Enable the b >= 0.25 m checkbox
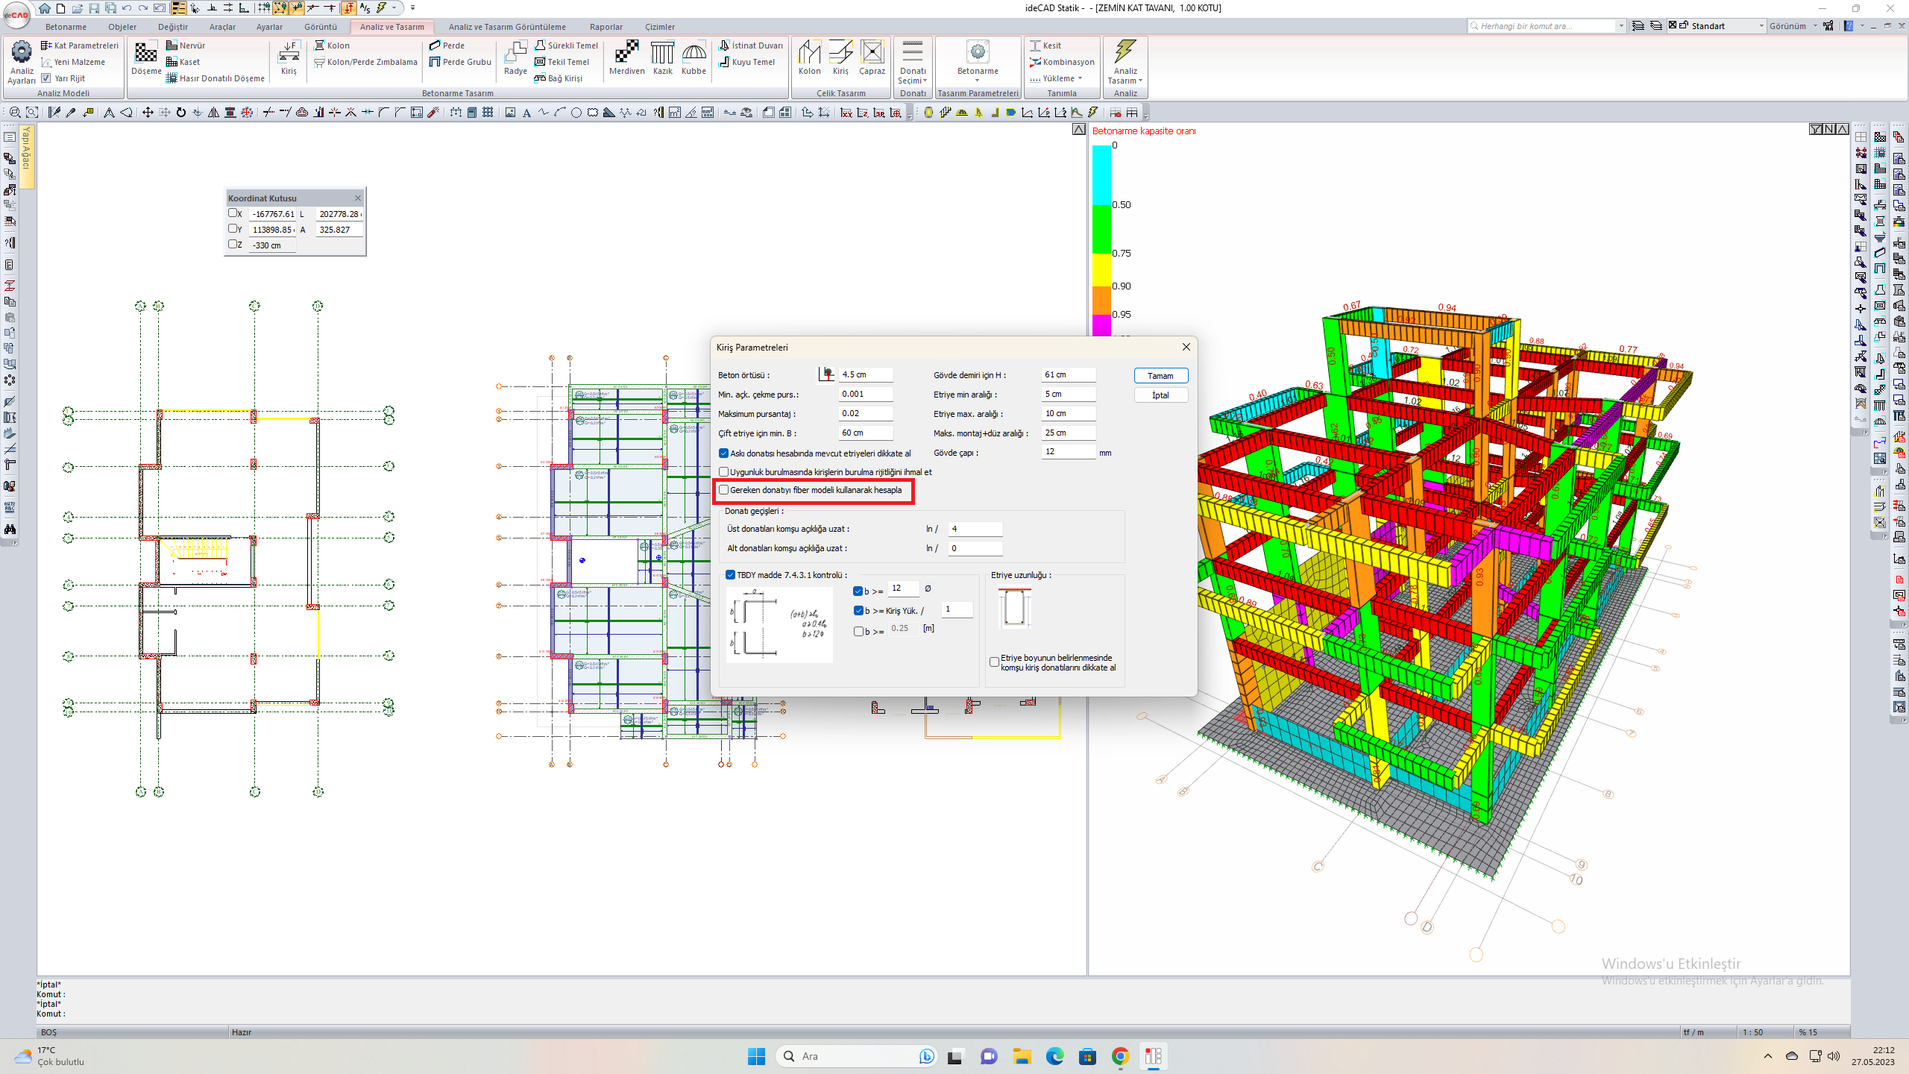The width and height of the screenshot is (1909, 1074). tap(858, 632)
